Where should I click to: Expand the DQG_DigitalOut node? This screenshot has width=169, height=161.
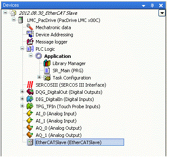[x=22, y=92]
